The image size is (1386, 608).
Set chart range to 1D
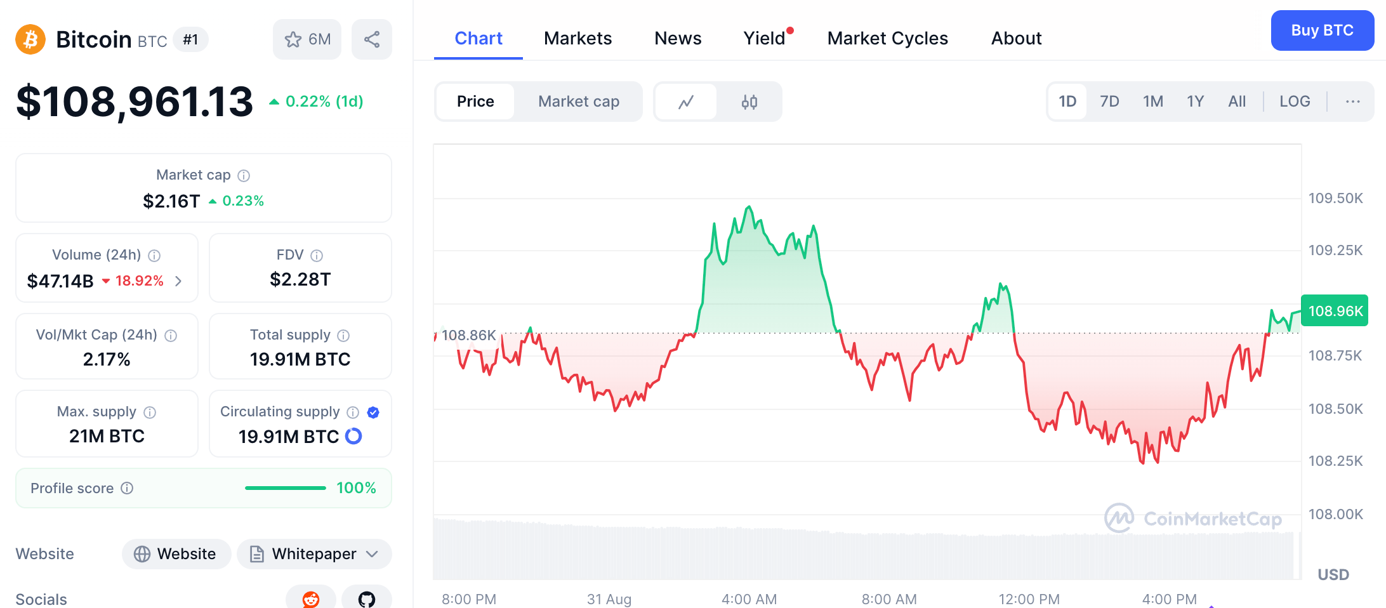click(x=1067, y=102)
